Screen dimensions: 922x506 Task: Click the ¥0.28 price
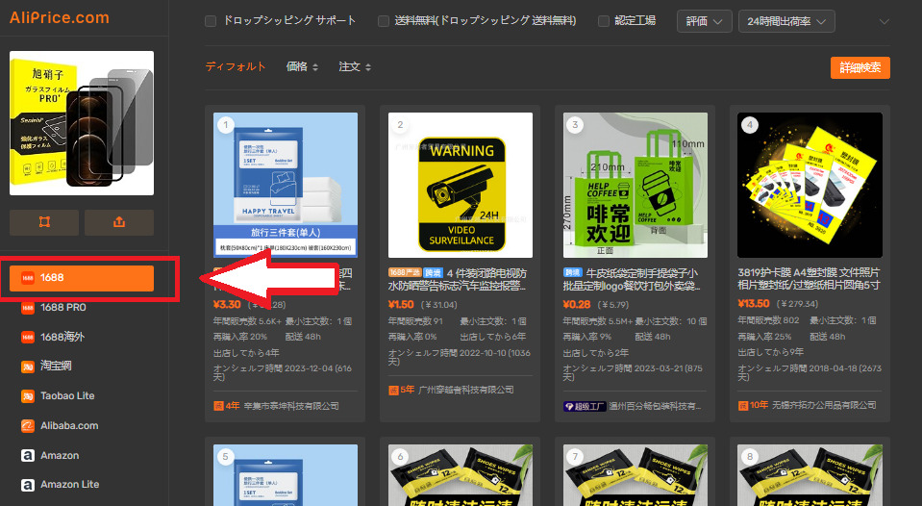coord(576,304)
